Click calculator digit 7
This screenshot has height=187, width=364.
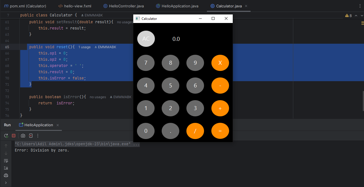(x=146, y=63)
